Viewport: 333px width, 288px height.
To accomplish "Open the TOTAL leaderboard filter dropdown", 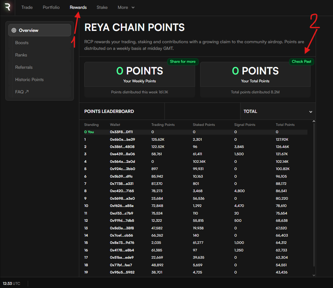I will (x=278, y=111).
